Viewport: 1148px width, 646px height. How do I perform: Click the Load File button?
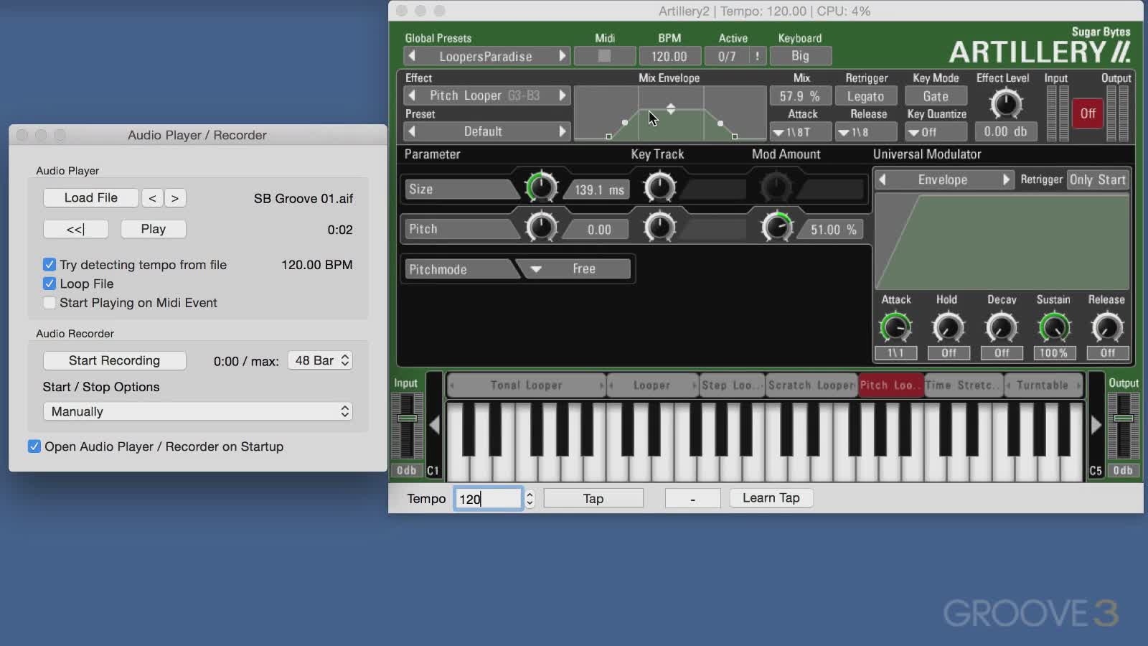(x=91, y=198)
